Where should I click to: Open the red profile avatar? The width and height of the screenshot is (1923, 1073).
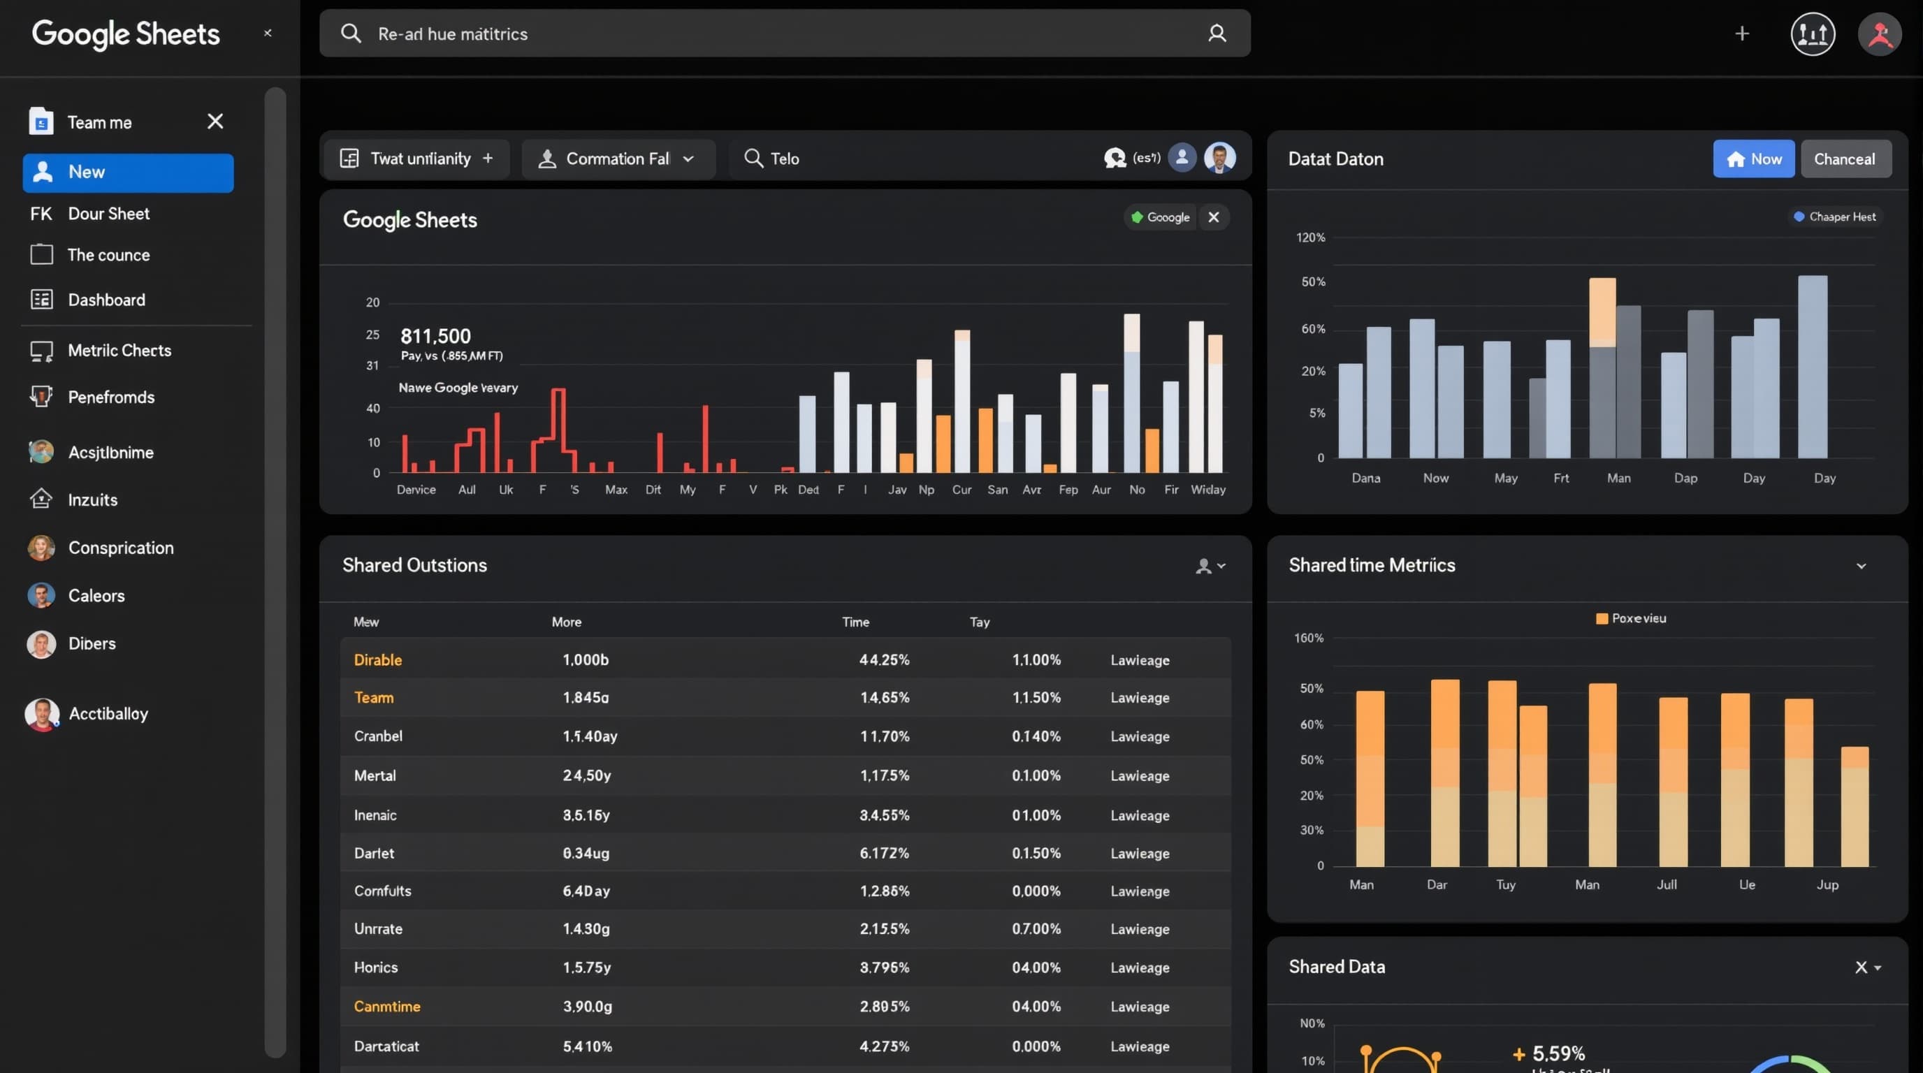coord(1879,34)
